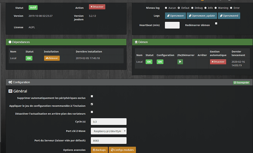Select the Error log level radio
Viewport: 253px width, 153px height.
(x=231, y=8)
